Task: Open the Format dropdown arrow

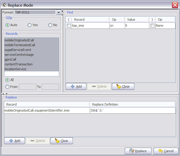Action: tap(58, 12)
